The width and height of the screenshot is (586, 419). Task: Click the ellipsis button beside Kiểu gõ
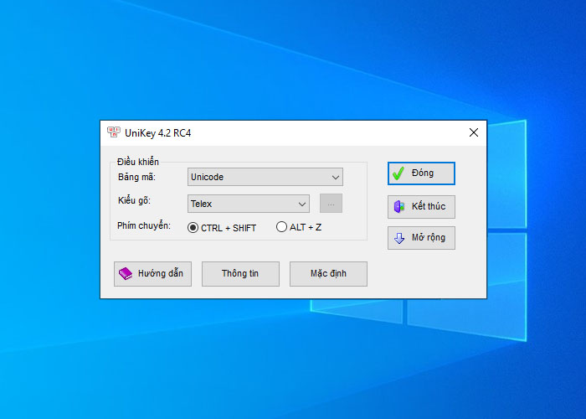coord(331,204)
